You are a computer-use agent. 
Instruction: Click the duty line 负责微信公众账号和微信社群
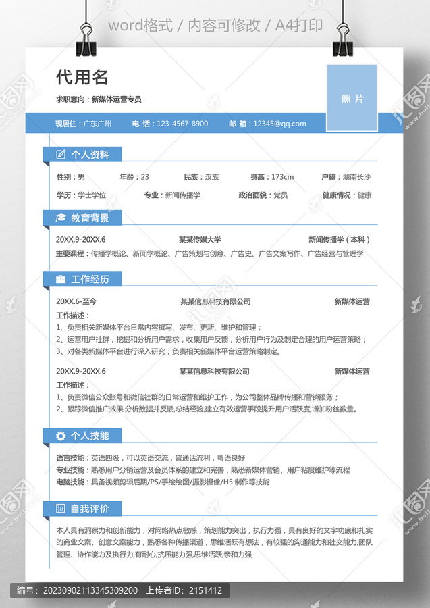coord(198,397)
